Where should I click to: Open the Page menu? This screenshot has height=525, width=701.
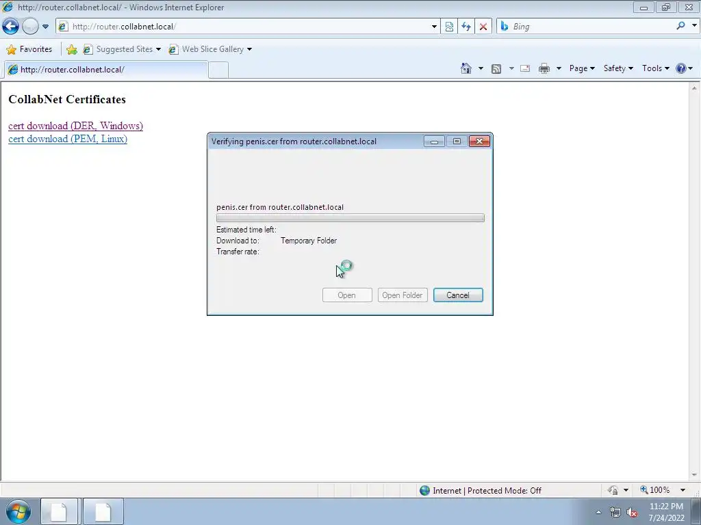click(582, 68)
